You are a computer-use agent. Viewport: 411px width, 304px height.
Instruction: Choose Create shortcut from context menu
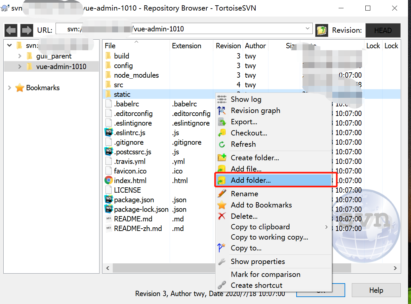coord(273,285)
